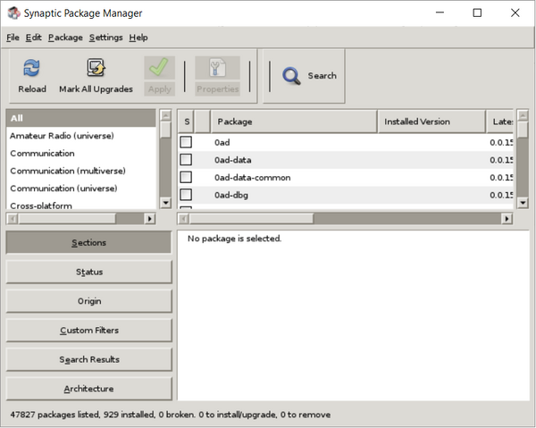
Task: Click the Apply checkmark icon
Action: (x=159, y=69)
